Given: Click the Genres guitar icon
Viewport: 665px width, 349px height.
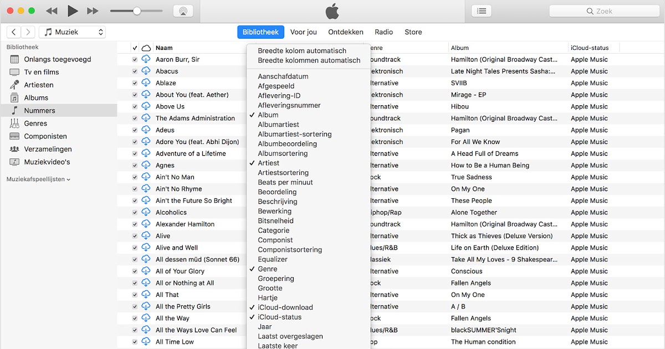Looking at the screenshot, I should tap(14, 123).
